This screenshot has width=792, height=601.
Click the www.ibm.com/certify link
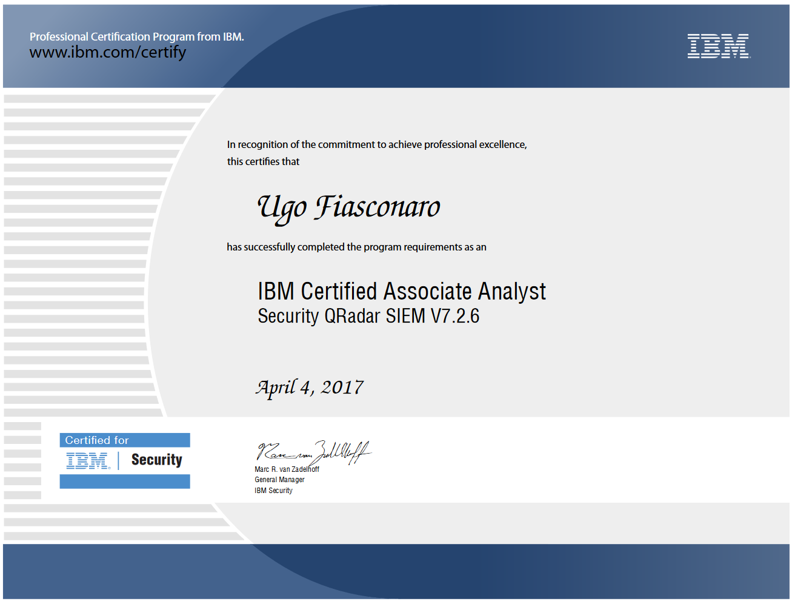point(108,53)
